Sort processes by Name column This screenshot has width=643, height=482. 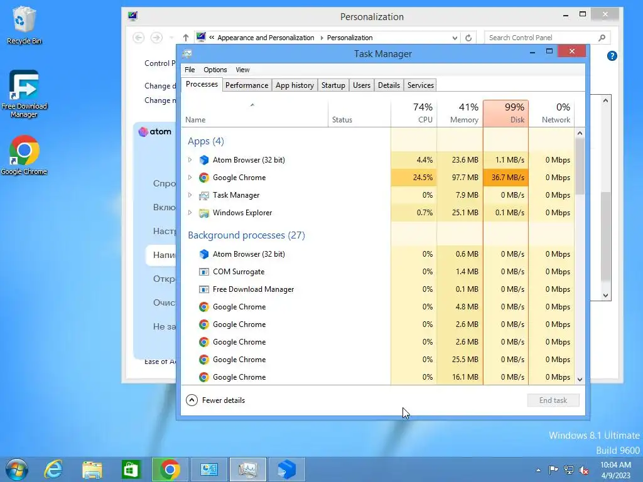(x=254, y=113)
